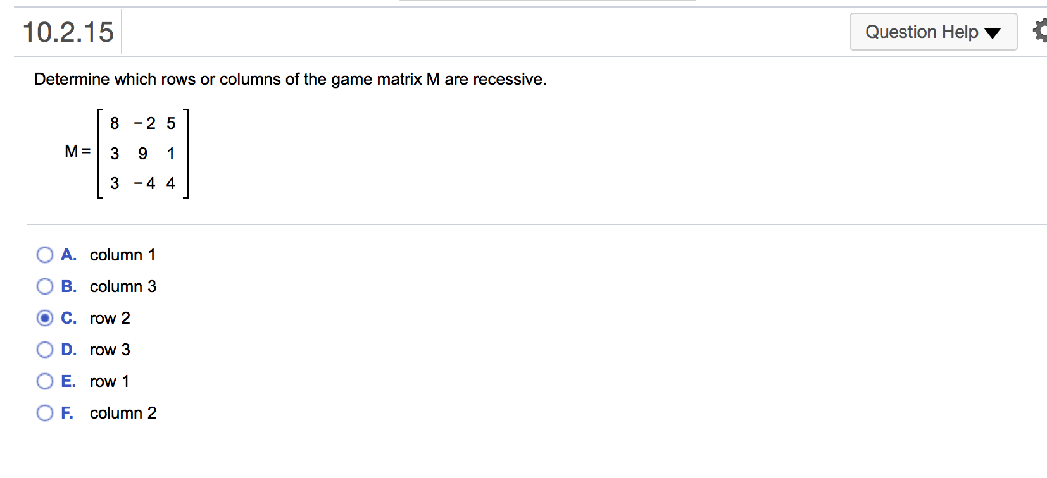This screenshot has width=1047, height=478.
Task: Click the letter B option label
Action: (68, 286)
